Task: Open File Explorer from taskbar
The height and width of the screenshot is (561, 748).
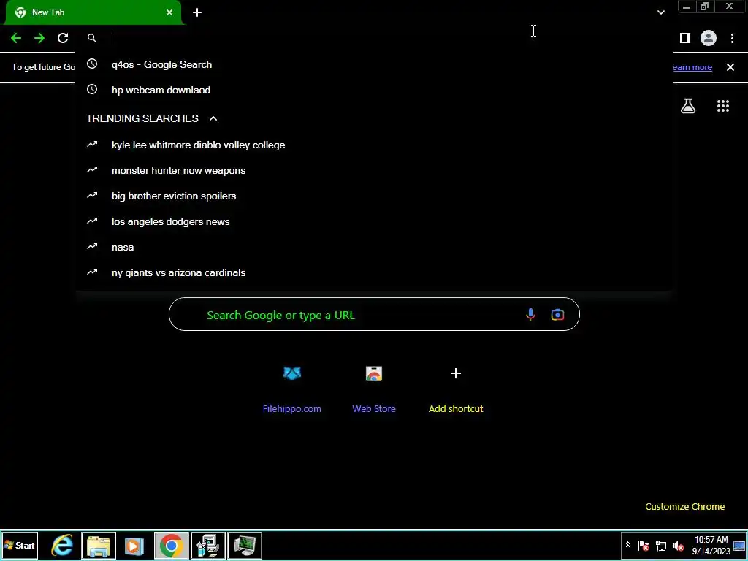Action: coord(99,545)
